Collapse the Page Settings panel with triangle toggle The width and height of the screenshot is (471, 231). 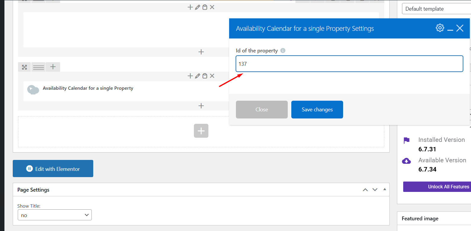(x=385, y=189)
